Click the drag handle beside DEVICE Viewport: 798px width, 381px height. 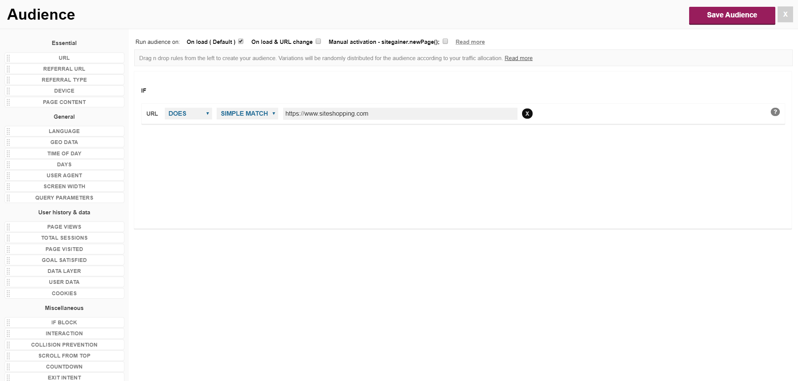tap(8, 91)
